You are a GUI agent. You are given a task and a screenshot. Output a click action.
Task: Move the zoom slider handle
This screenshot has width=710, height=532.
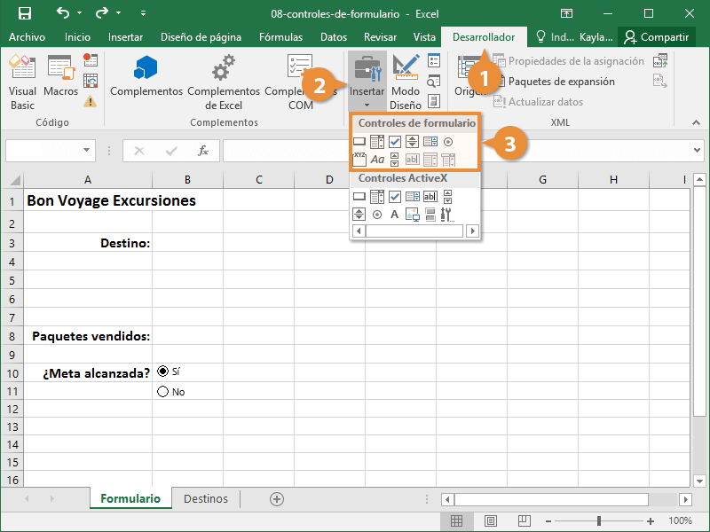599,521
